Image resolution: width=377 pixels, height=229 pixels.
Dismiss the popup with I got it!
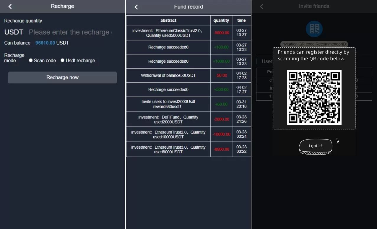316,146
